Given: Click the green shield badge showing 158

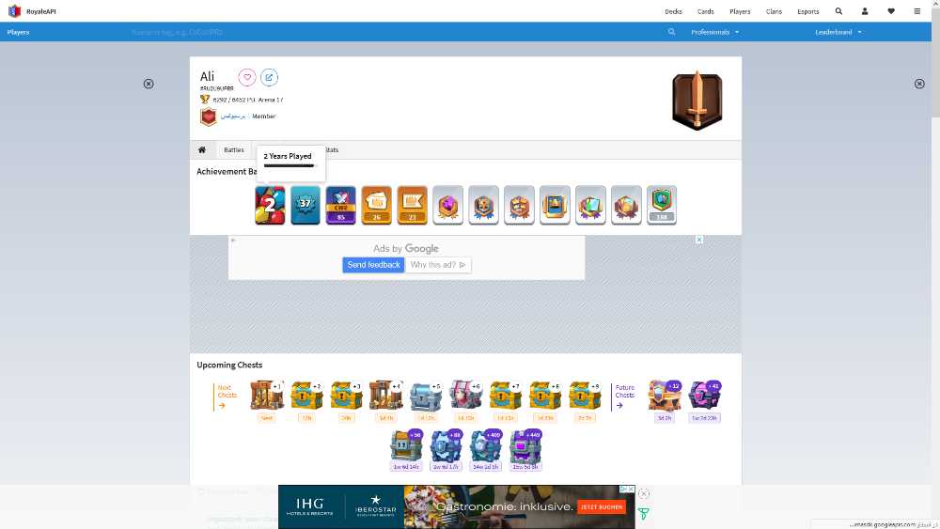Looking at the screenshot, I should pyautogui.click(x=662, y=205).
